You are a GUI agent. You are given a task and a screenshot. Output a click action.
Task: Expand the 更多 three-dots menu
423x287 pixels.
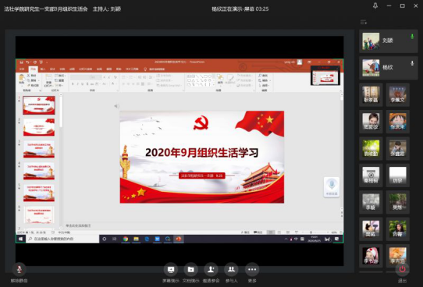tap(252, 270)
